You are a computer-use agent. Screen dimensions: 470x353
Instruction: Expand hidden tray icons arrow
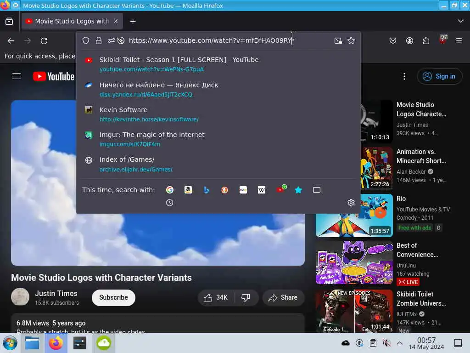pos(400,343)
